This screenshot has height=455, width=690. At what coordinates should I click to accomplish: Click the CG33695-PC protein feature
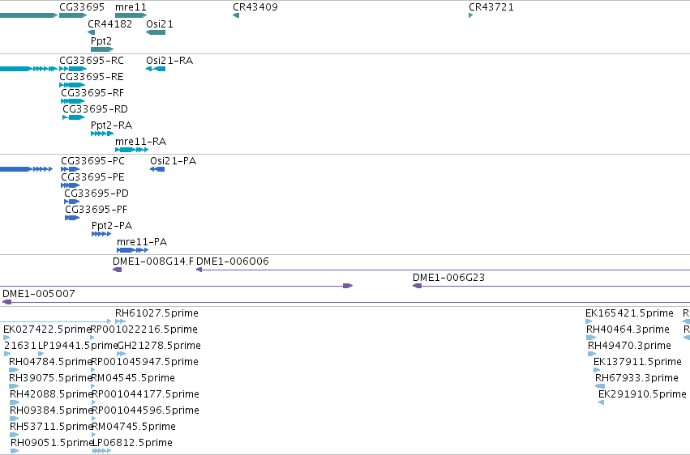tap(70, 169)
